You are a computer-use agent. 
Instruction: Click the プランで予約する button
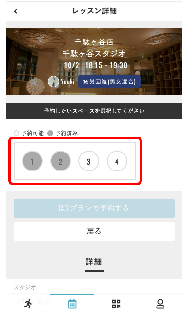pos(94,208)
